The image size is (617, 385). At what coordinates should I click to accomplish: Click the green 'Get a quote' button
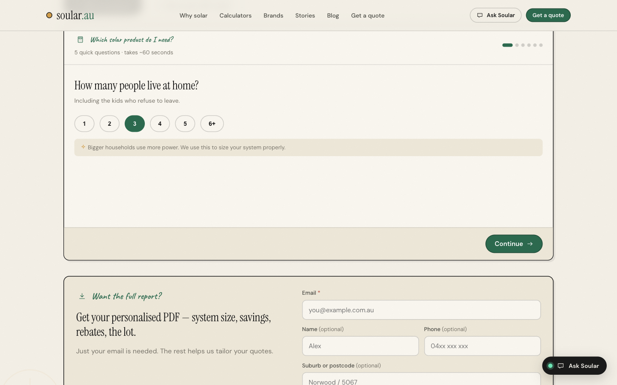548,15
